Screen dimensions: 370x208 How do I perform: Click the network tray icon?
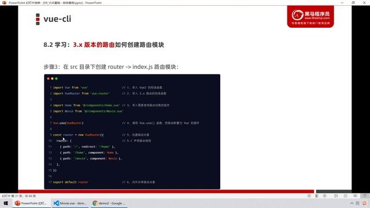(x=358, y=203)
